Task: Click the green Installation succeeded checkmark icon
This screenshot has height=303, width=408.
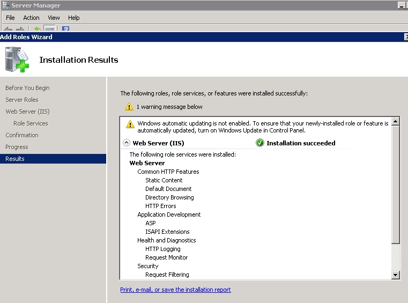Action: point(259,143)
